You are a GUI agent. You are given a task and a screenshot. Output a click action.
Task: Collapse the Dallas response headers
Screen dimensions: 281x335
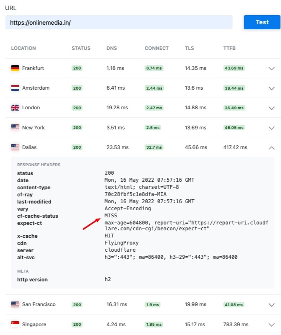click(x=271, y=148)
